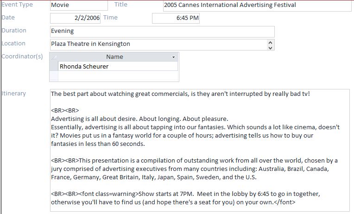Viewport: 354px width, 214px height.
Task: Select the Time field showing 6:45 PM
Action: (x=176, y=18)
